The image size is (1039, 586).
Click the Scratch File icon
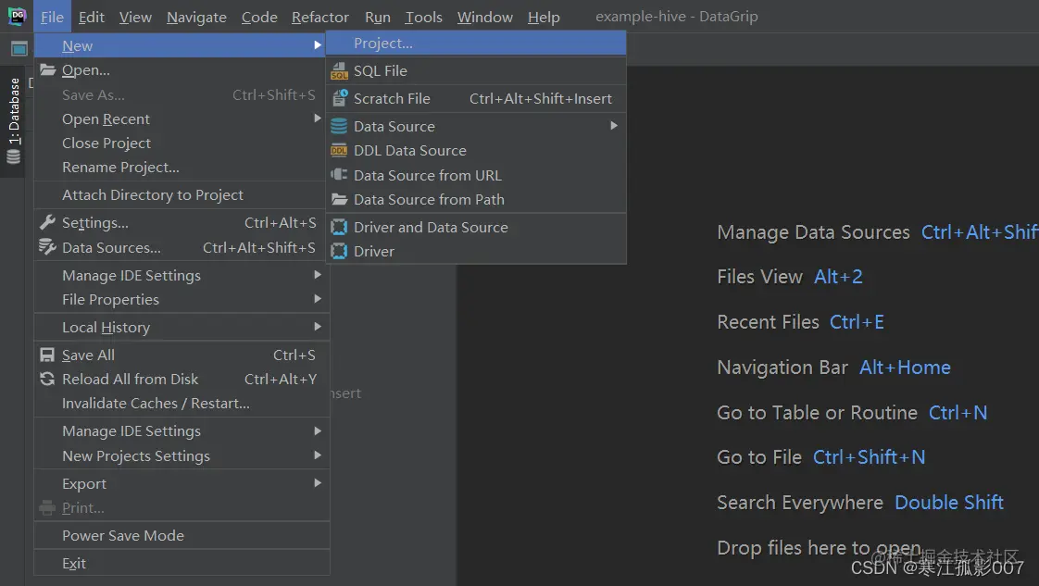[339, 98]
